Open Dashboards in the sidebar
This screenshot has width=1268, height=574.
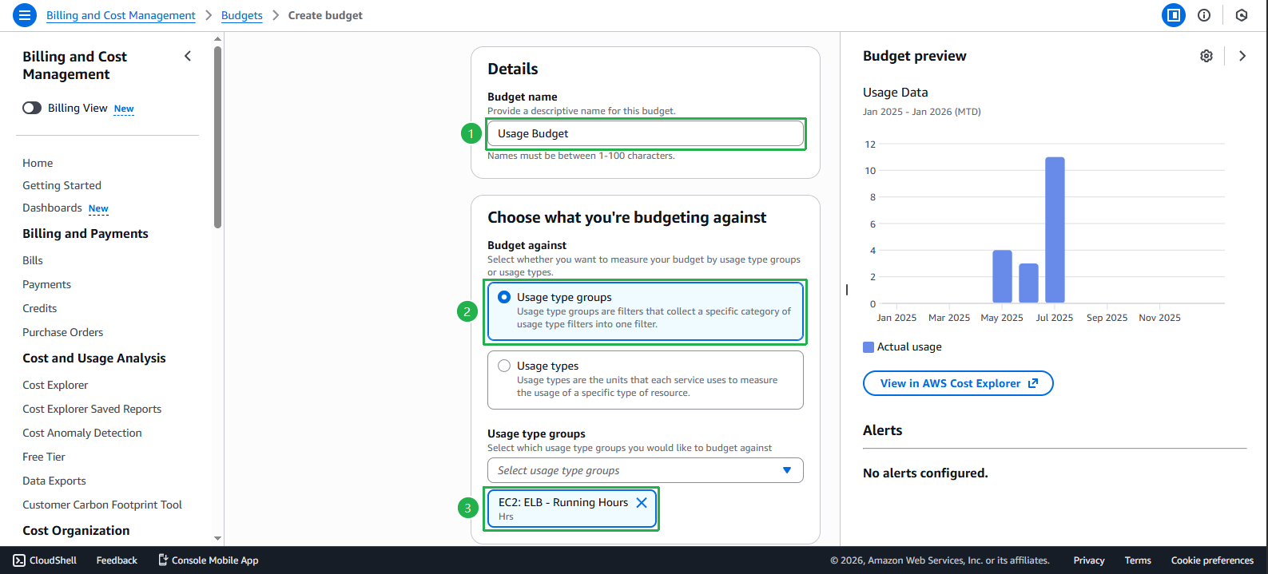[x=52, y=208]
